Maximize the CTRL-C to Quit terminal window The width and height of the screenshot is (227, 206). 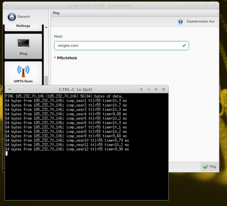156,90
